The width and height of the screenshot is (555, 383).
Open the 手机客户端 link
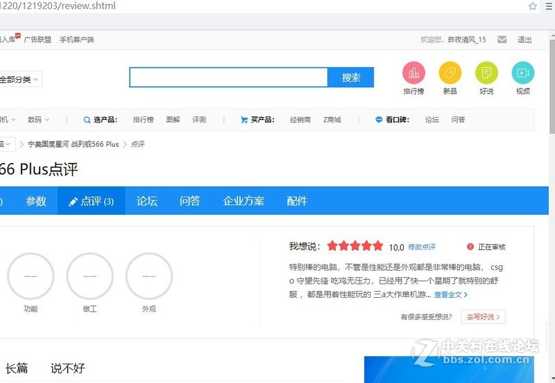pos(77,39)
